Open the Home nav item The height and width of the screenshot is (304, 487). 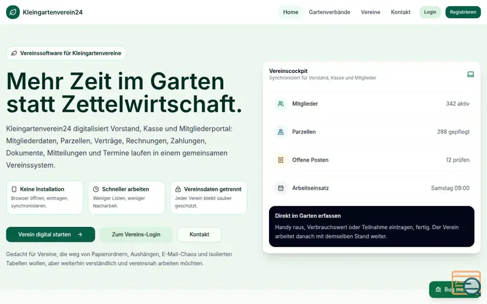290,12
